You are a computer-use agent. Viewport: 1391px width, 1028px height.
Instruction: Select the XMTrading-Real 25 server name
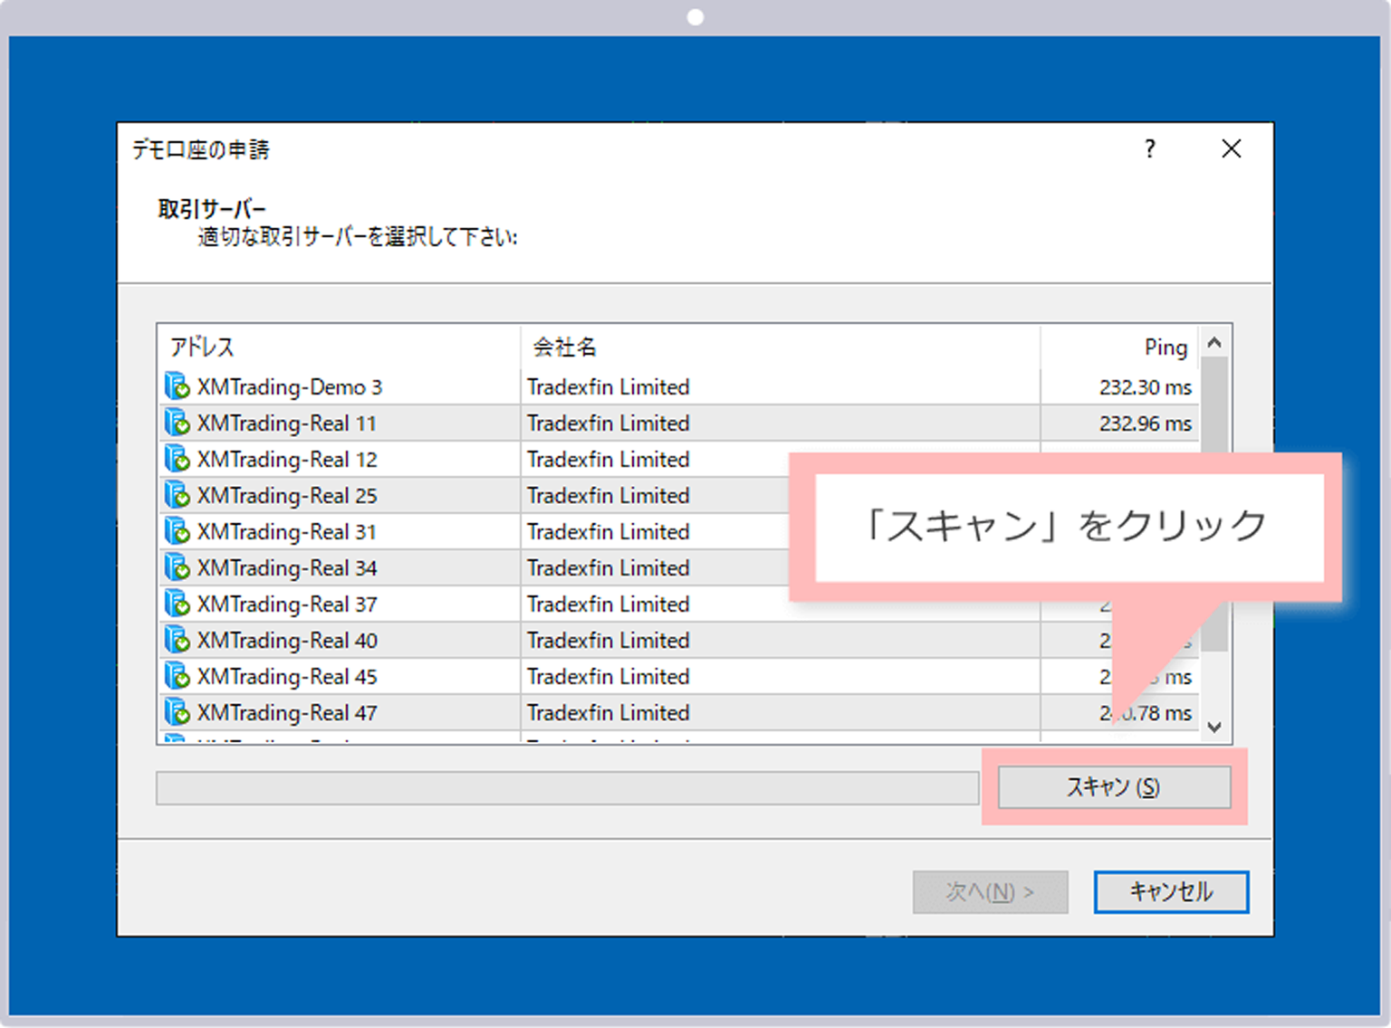pyautogui.click(x=287, y=496)
